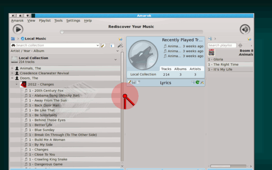The image size is (272, 170).
Task: Click the Amarok wolf logo image
Action: click(143, 55)
